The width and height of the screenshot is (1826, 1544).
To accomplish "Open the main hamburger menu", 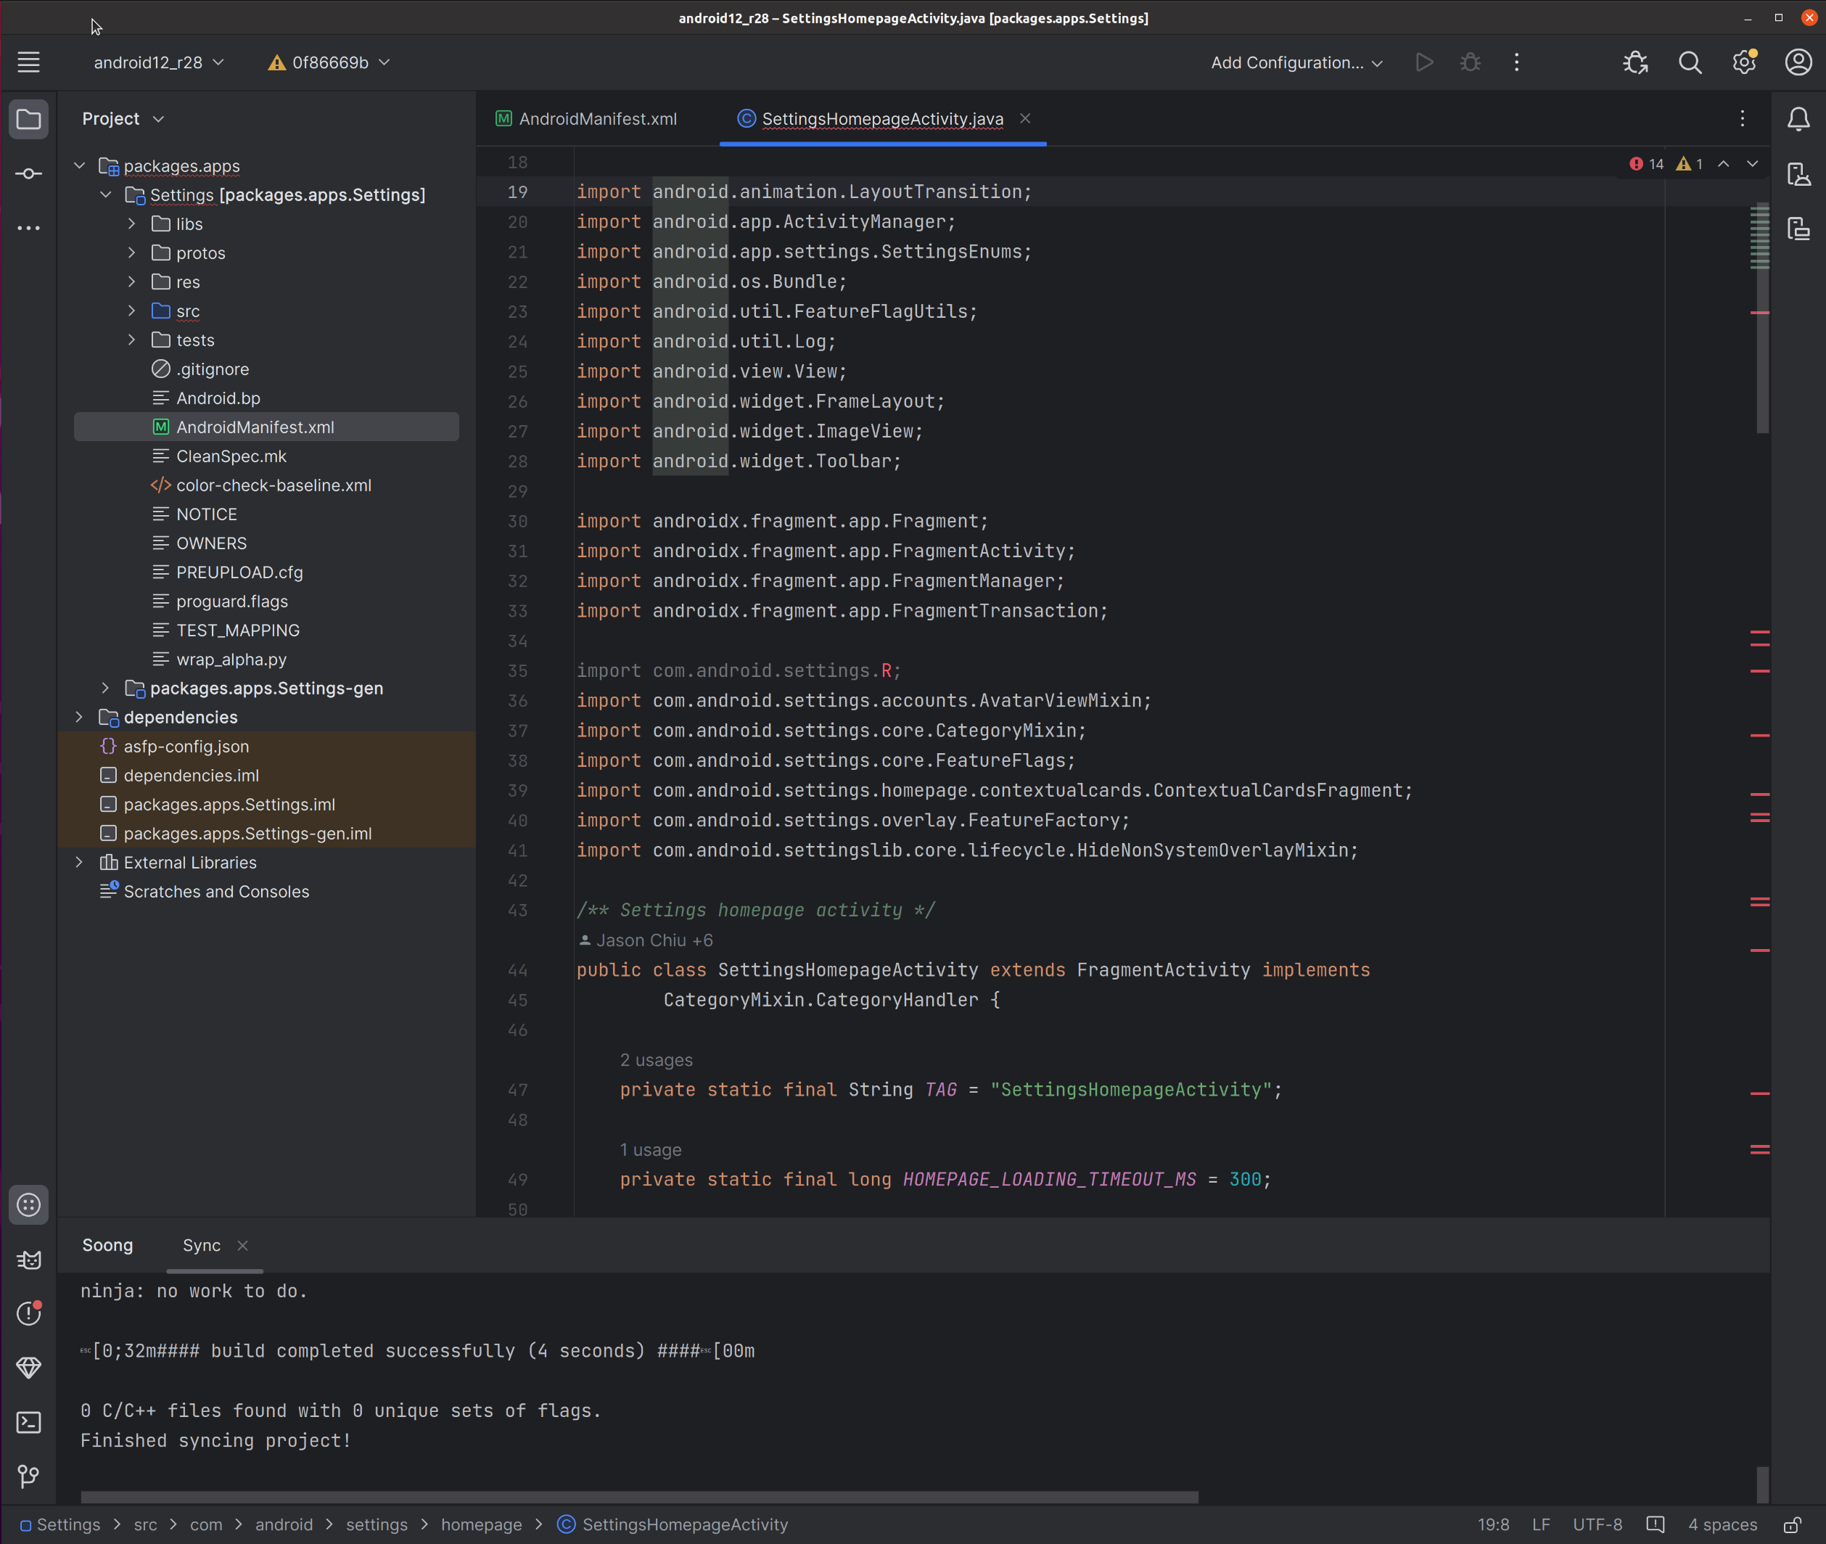I will tap(28, 62).
